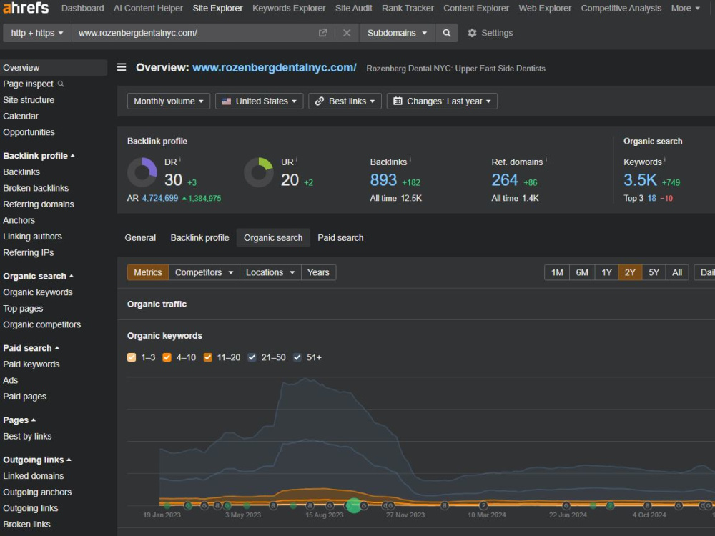Screen dimensions: 715x536
Task: Toggle the 11–20 positions checkbox
Action: [208, 357]
